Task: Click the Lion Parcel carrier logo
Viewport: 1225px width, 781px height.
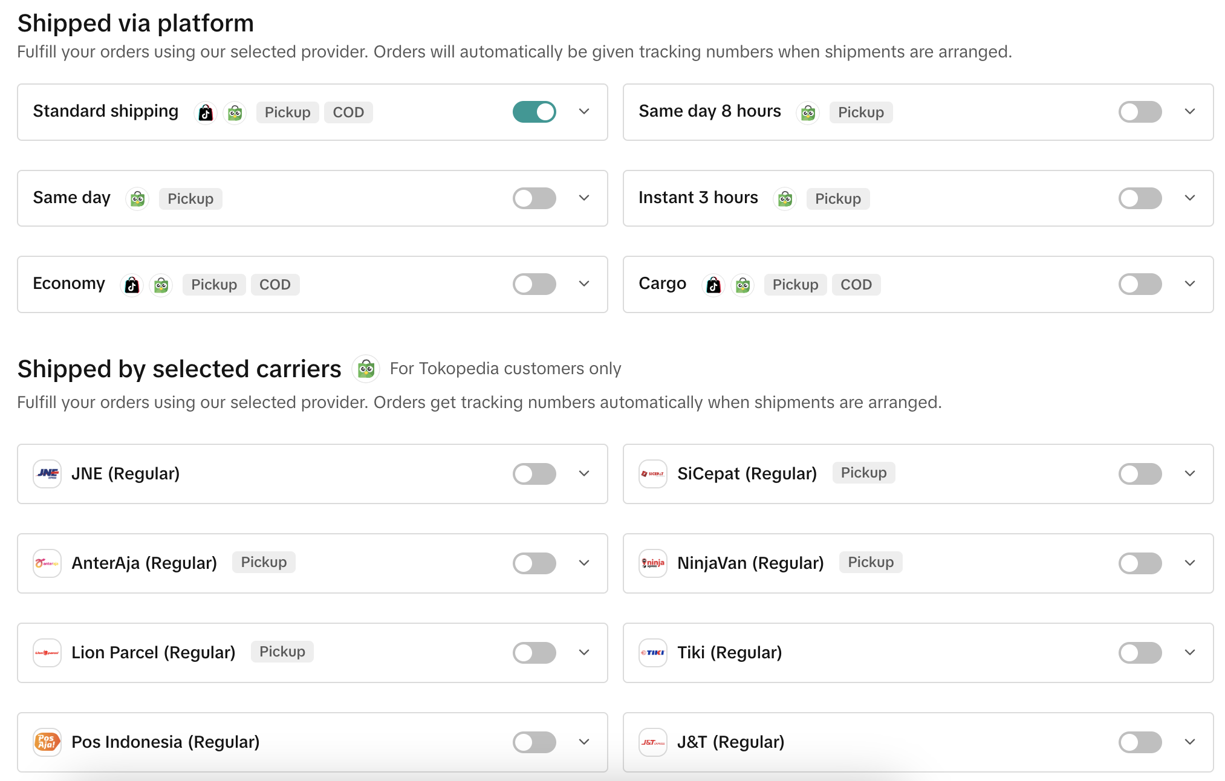Action: 47,653
